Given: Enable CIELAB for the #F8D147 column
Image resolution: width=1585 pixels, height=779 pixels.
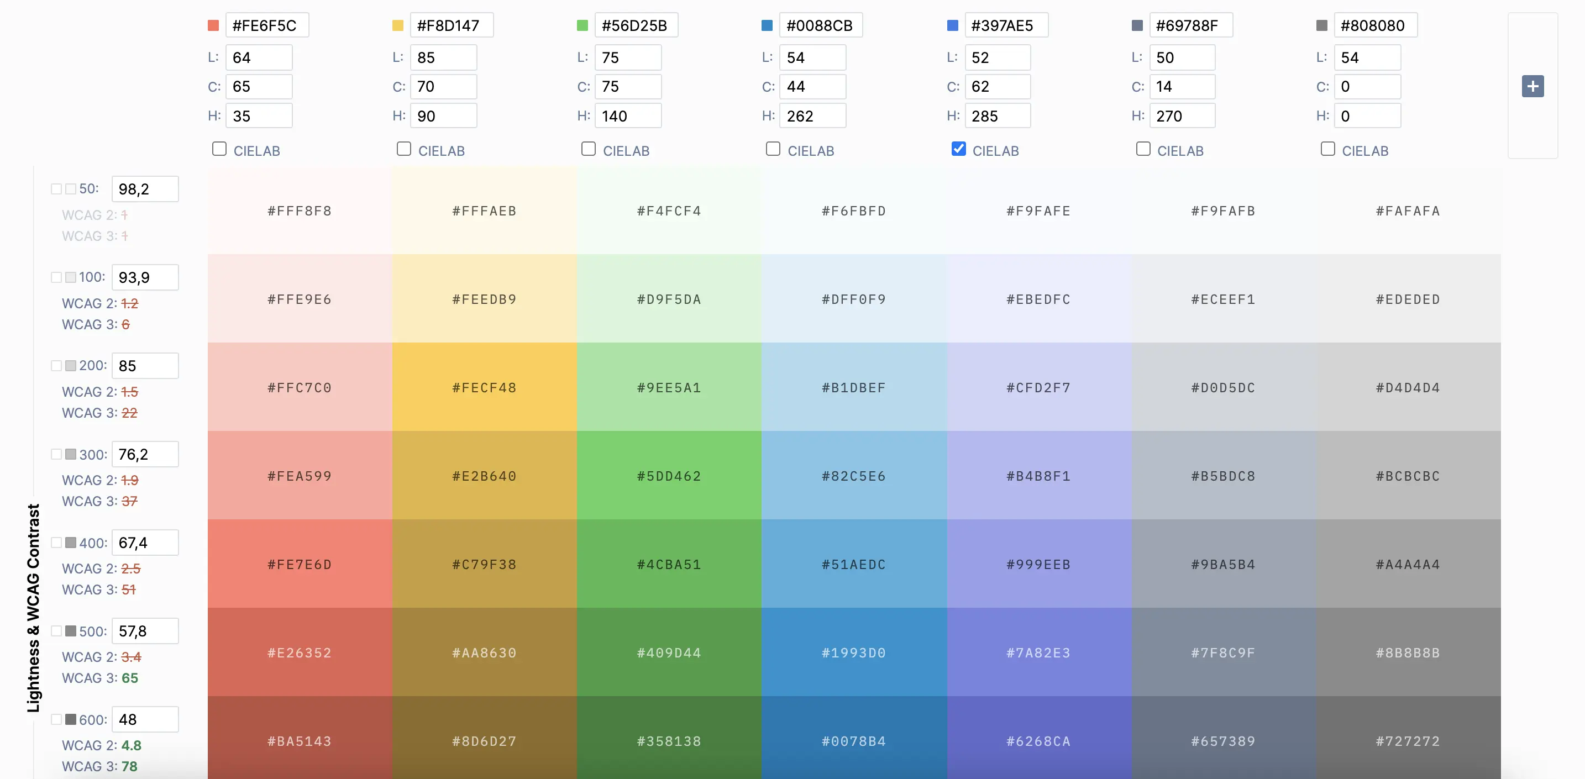Looking at the screenshot, I should [403, 149].
